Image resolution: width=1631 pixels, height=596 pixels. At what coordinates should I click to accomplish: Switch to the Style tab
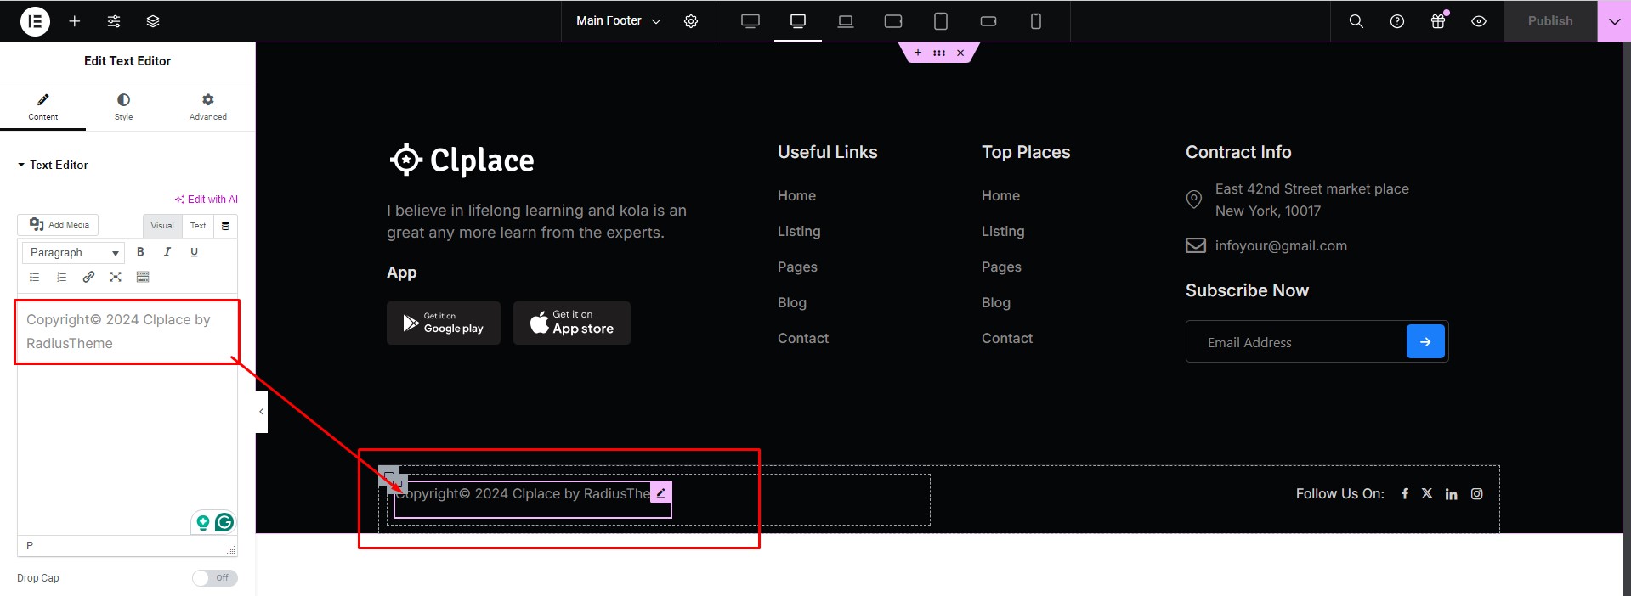click(124, 107)
